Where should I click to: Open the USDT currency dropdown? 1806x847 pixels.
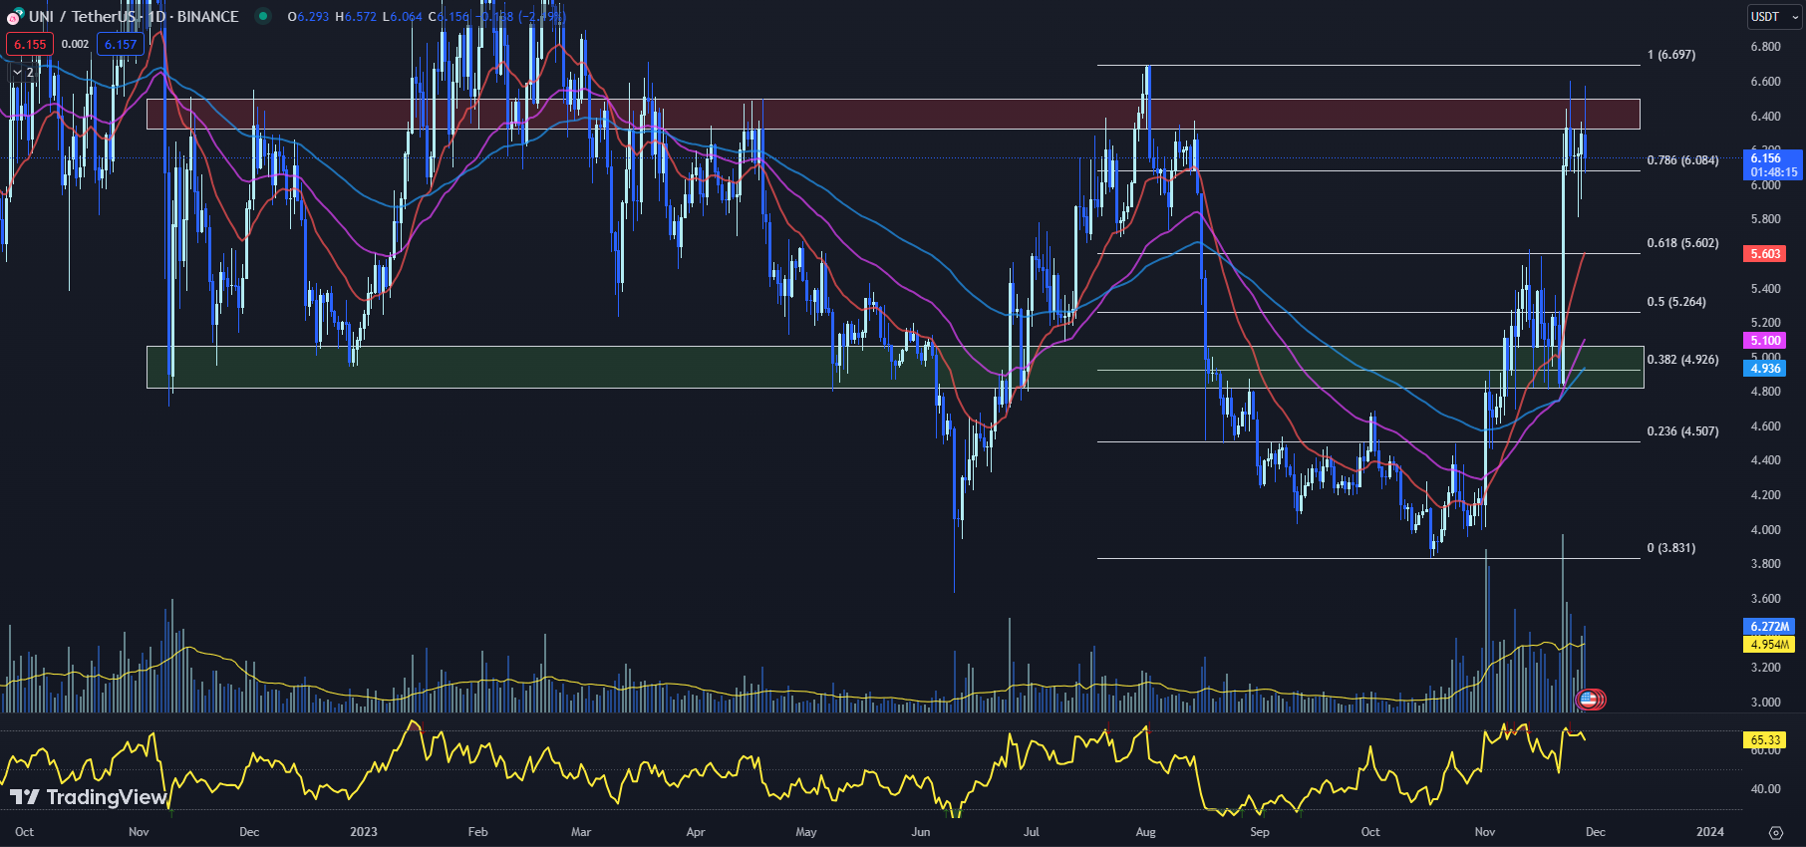[1774, 17]
